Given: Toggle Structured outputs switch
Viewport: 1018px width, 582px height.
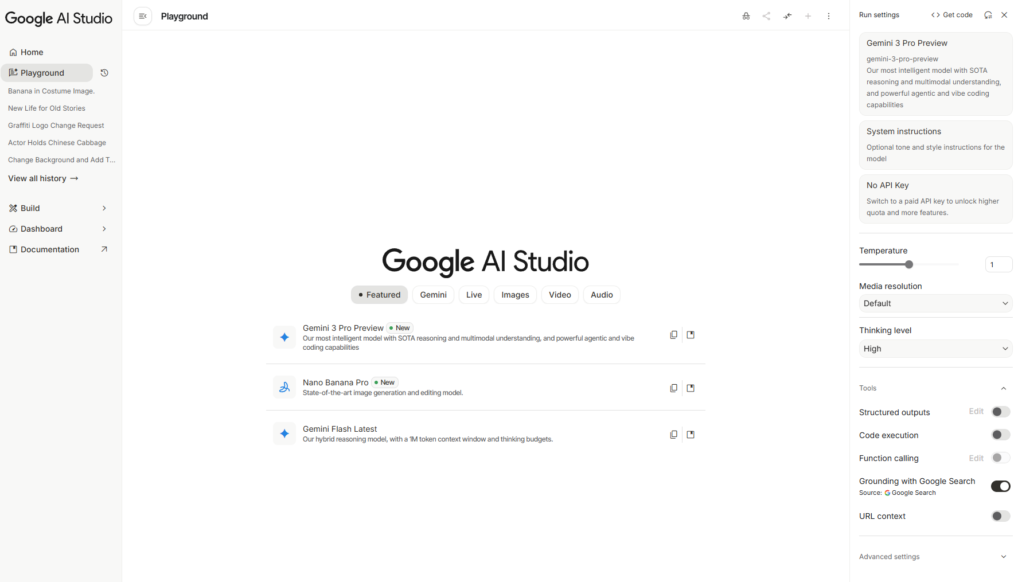Looking at the screenshot, I should pos(1001,412).
